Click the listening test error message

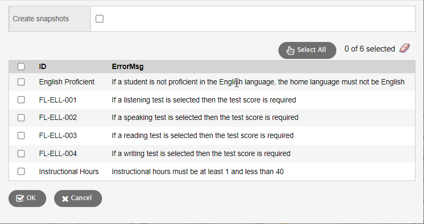[x=204, y=100]
